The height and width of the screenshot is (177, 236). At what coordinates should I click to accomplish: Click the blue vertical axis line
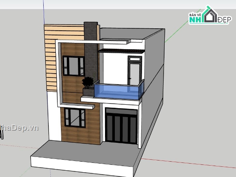point(43,10)
